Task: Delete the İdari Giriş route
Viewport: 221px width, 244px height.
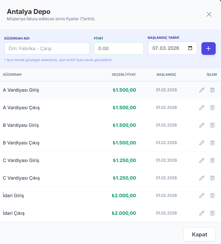Action: click(x=212, y=196)
